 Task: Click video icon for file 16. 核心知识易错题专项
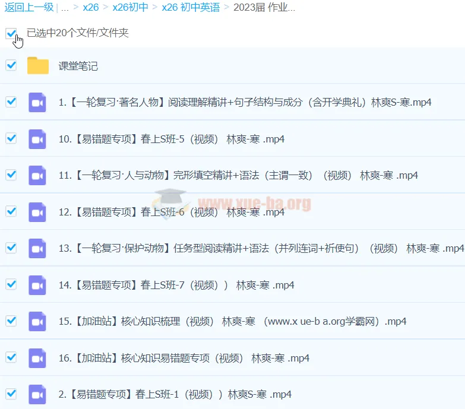37,358
